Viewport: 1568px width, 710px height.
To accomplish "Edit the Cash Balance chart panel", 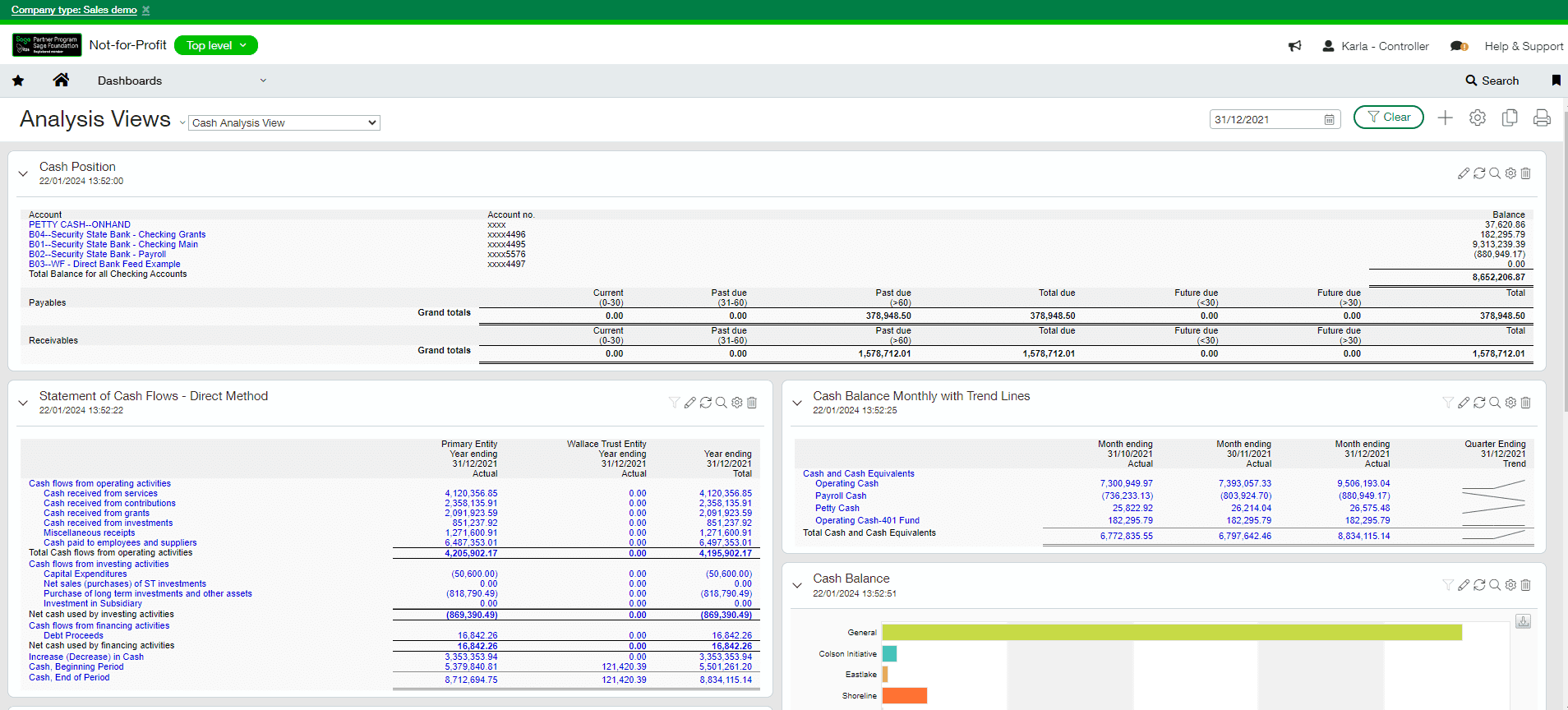I will coord(1463,585).
